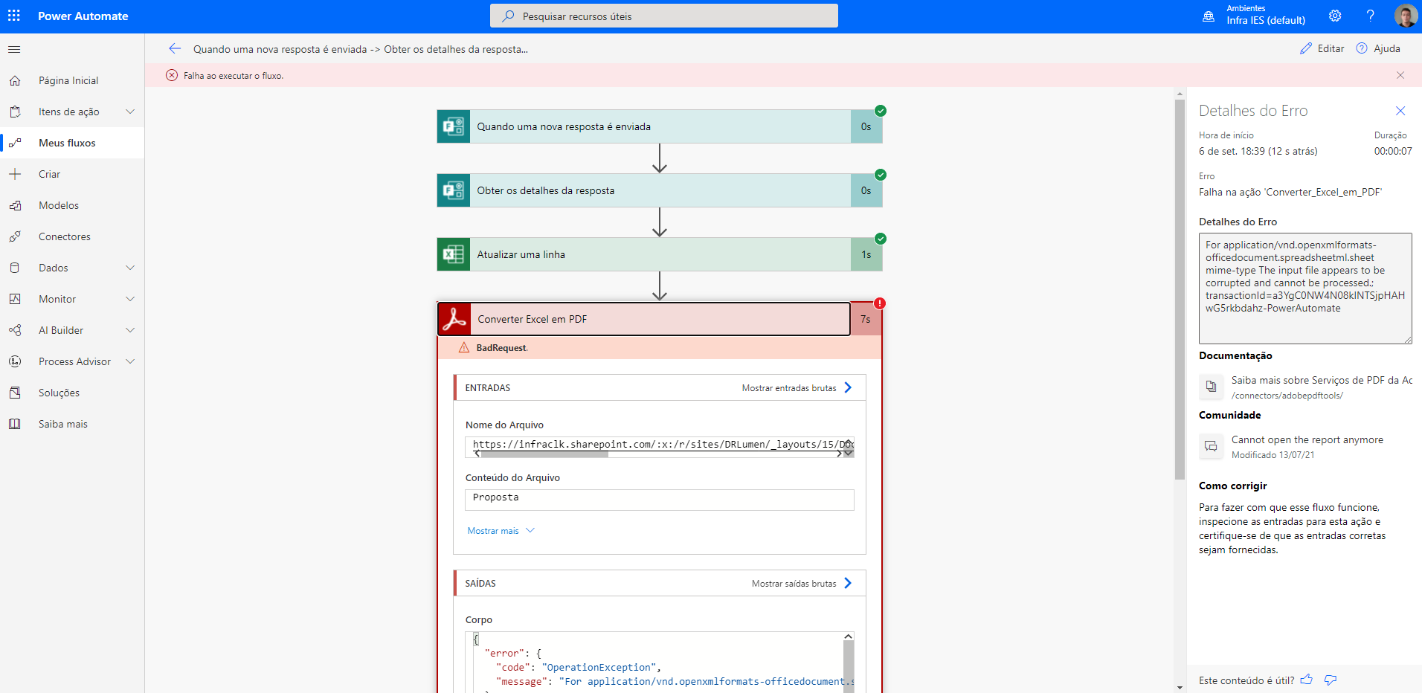Screen dimensions: 1422x693
Task: Click the Meus fluxos sidebar icon
Action: pos(15,142)
